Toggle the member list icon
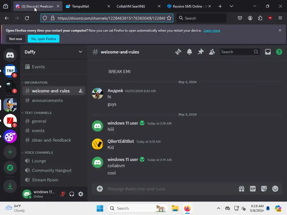 212,52
